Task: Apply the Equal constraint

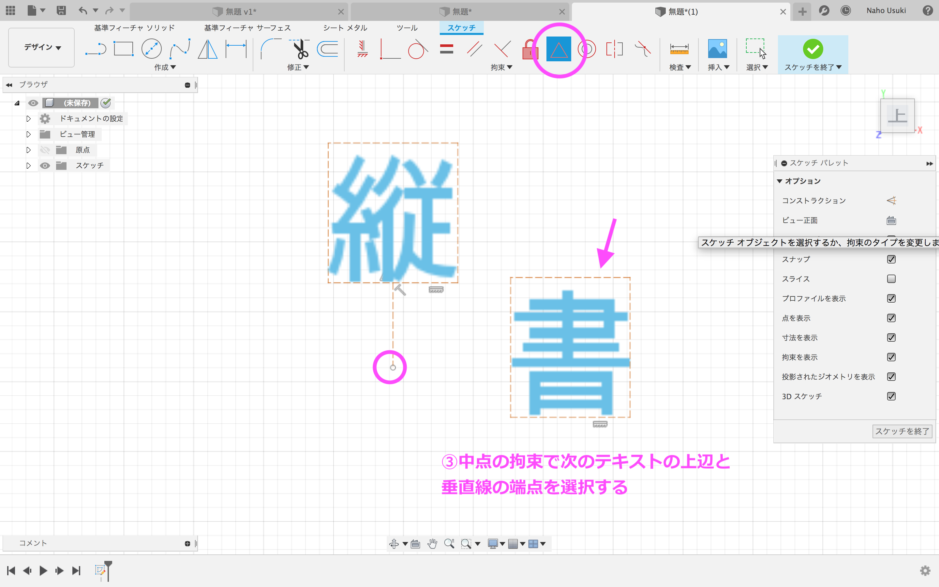Action: coord(447,49)
